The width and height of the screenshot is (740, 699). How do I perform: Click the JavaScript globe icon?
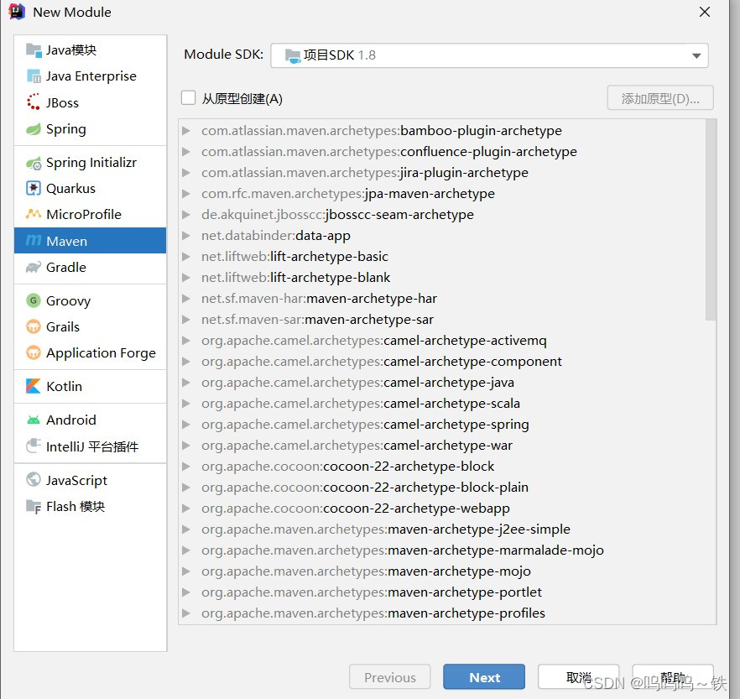(34, 479)
